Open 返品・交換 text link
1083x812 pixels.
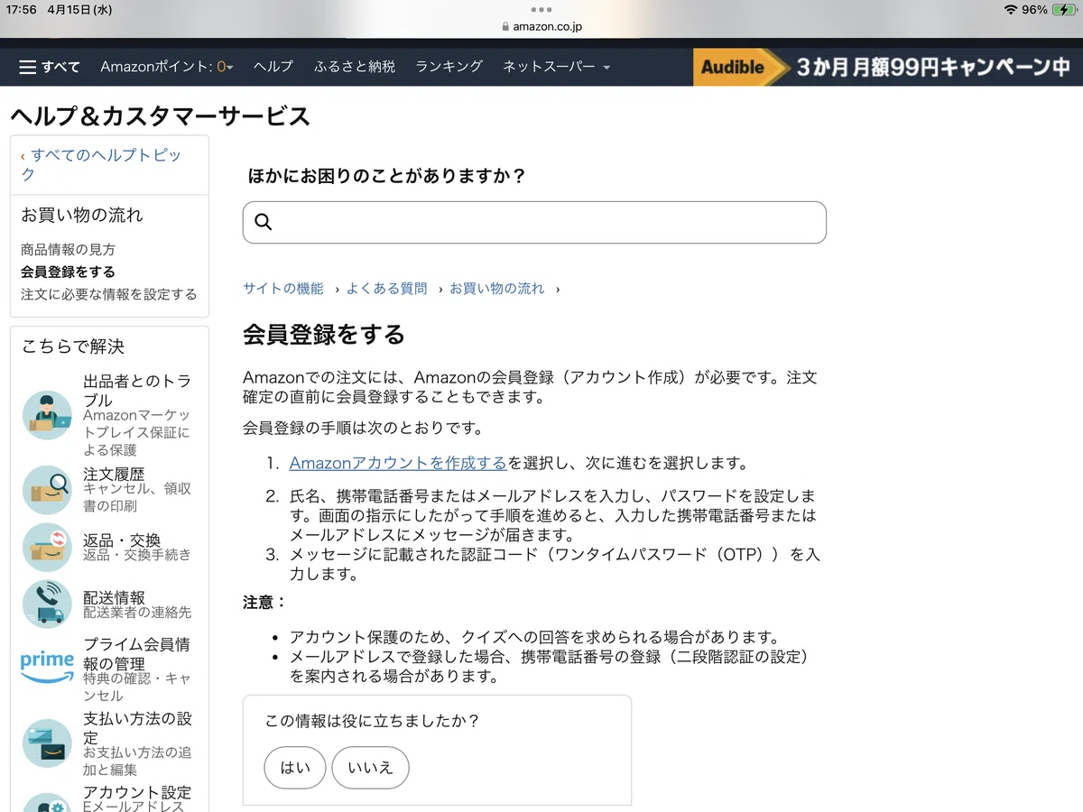[122, 540]
